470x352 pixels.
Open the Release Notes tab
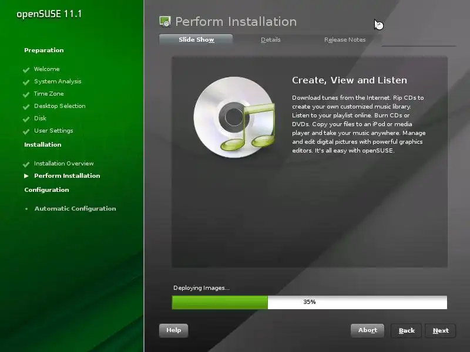point(345,39)
